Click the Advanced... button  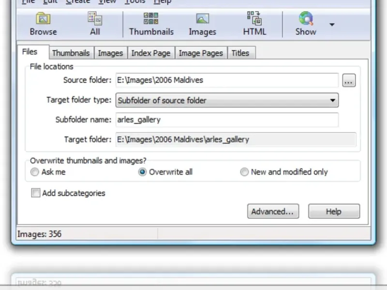(x=273, y=211)
